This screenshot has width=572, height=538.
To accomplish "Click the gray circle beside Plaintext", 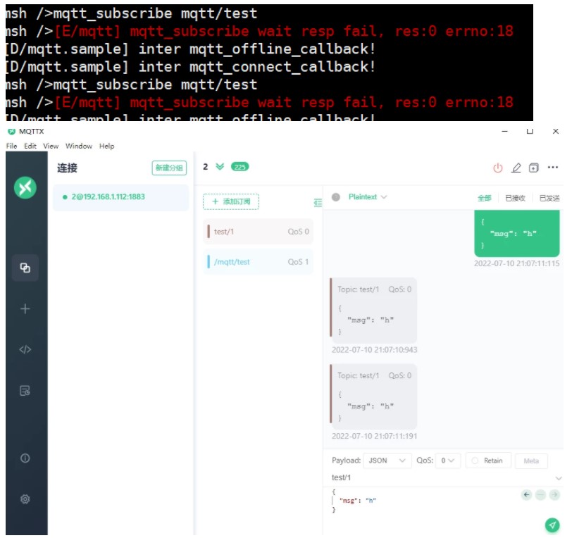I will pos(336,197).
